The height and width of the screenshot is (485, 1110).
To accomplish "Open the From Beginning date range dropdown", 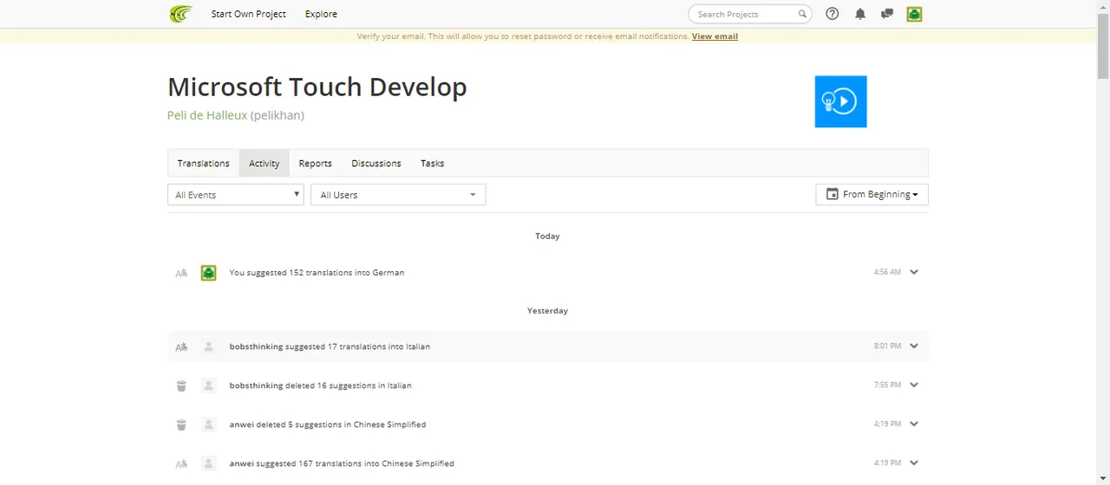I will (x=872, y=194).
